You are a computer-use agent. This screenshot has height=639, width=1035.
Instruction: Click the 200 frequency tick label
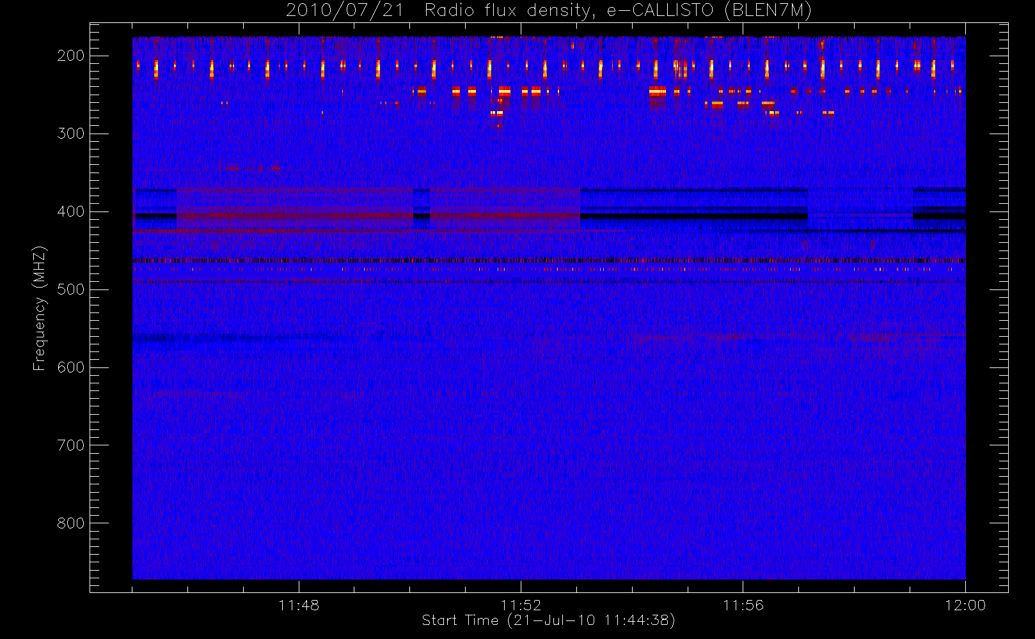pyautogui.click(x=71, y=56)
